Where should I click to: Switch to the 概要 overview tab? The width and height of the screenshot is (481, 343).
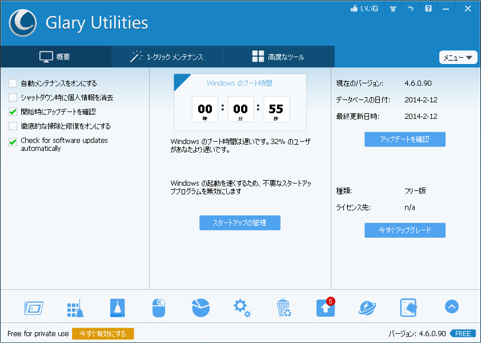pos(55,57)
